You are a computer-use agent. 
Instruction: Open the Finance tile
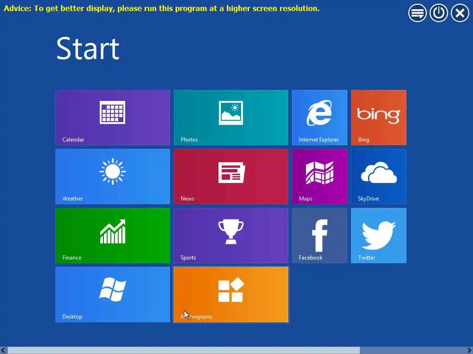coord(113,236)
